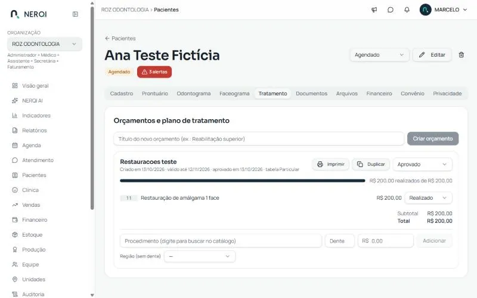
Task: Open the chat bubble icon in header
Action: [x=391, y=10]
